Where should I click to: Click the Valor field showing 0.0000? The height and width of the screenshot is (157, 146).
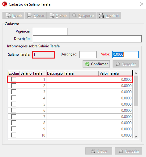coord(125,55)
